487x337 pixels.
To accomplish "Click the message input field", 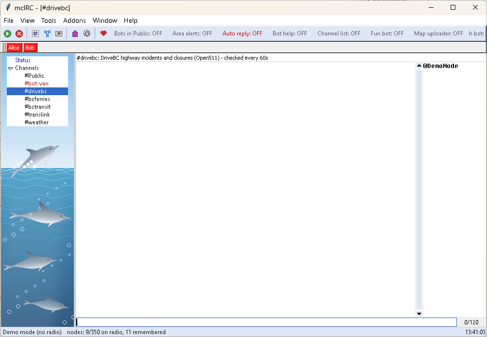I will (266, 322).
